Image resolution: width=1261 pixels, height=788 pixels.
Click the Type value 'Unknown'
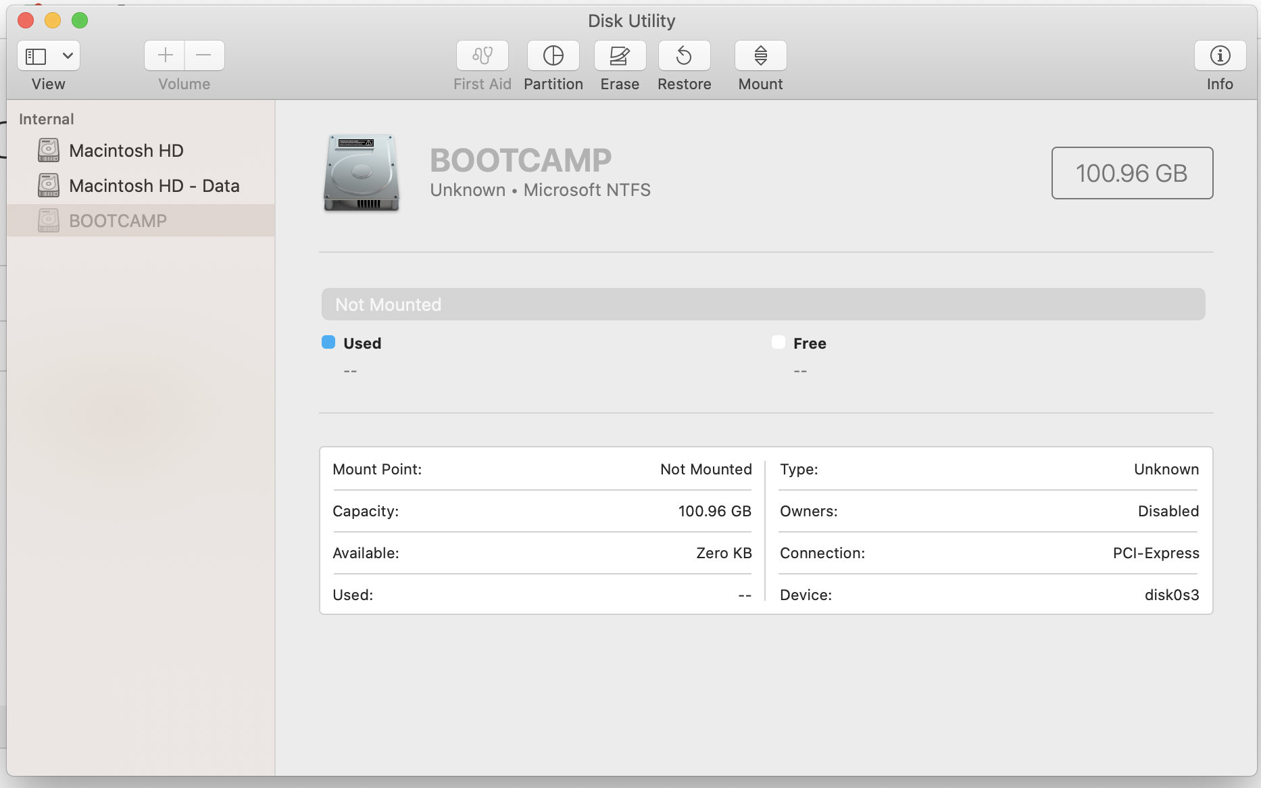pos(1166,469)
